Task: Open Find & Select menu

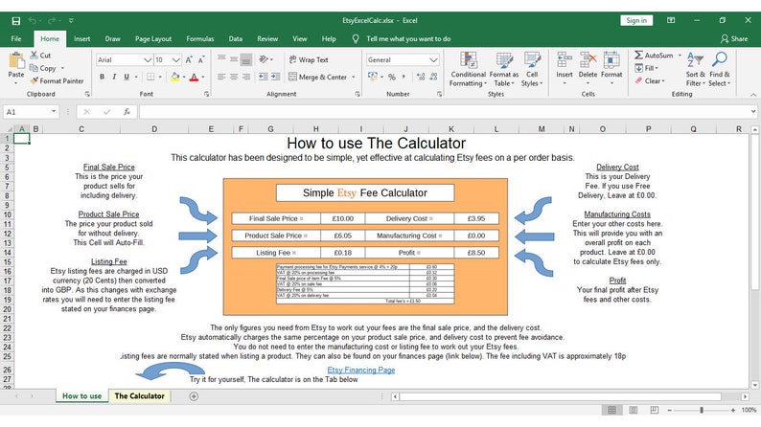Action: 719,69
